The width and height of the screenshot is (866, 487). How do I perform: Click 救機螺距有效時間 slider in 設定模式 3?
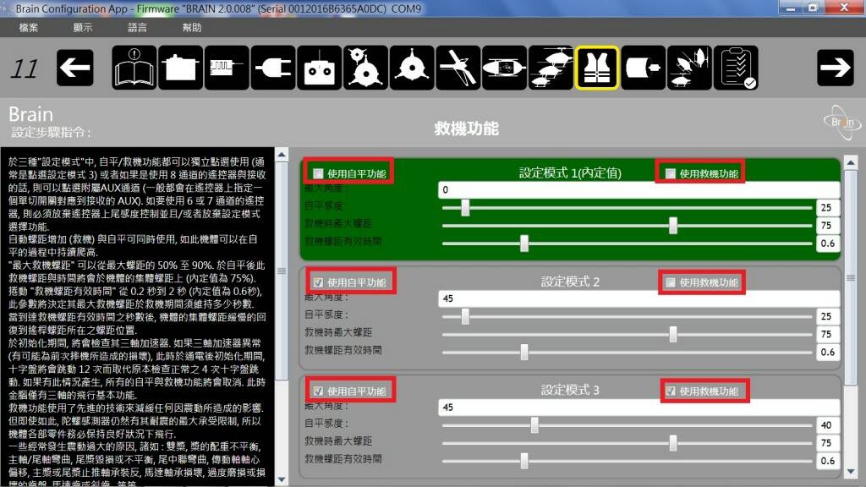(x=627, y=461)
